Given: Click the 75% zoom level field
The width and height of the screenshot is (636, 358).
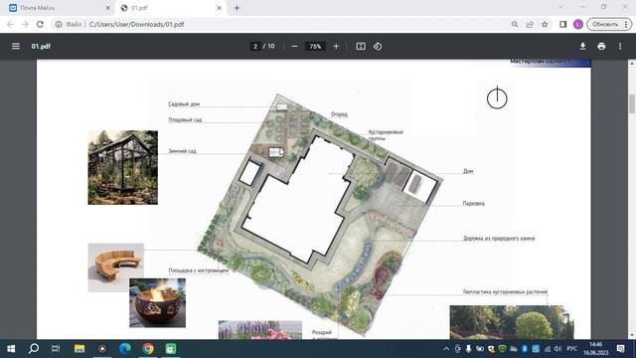Looking at the screenshot, I should [315, 47].
